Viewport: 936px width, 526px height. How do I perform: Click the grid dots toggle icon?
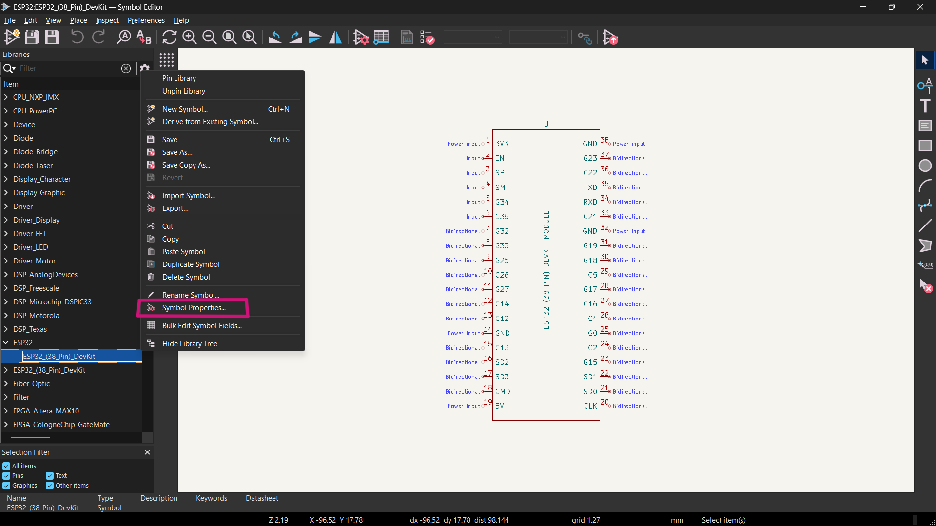tap(166, 60)
